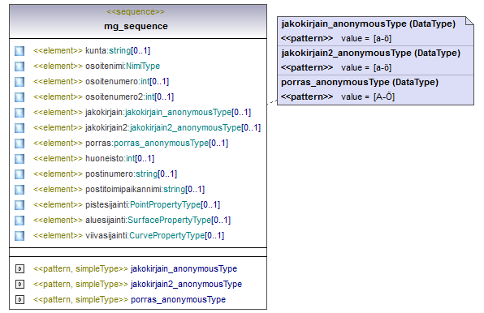
Task: Select the icon next to aluesijainti:SurfacePropertyType
Action: pyautogui.click(x=19, y=221)
